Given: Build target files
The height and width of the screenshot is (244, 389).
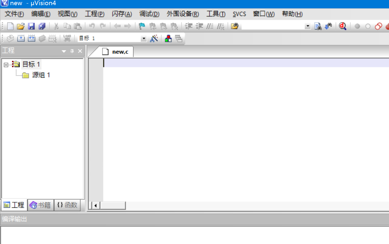Looking at the screenshot, I should tap(21, 39).
